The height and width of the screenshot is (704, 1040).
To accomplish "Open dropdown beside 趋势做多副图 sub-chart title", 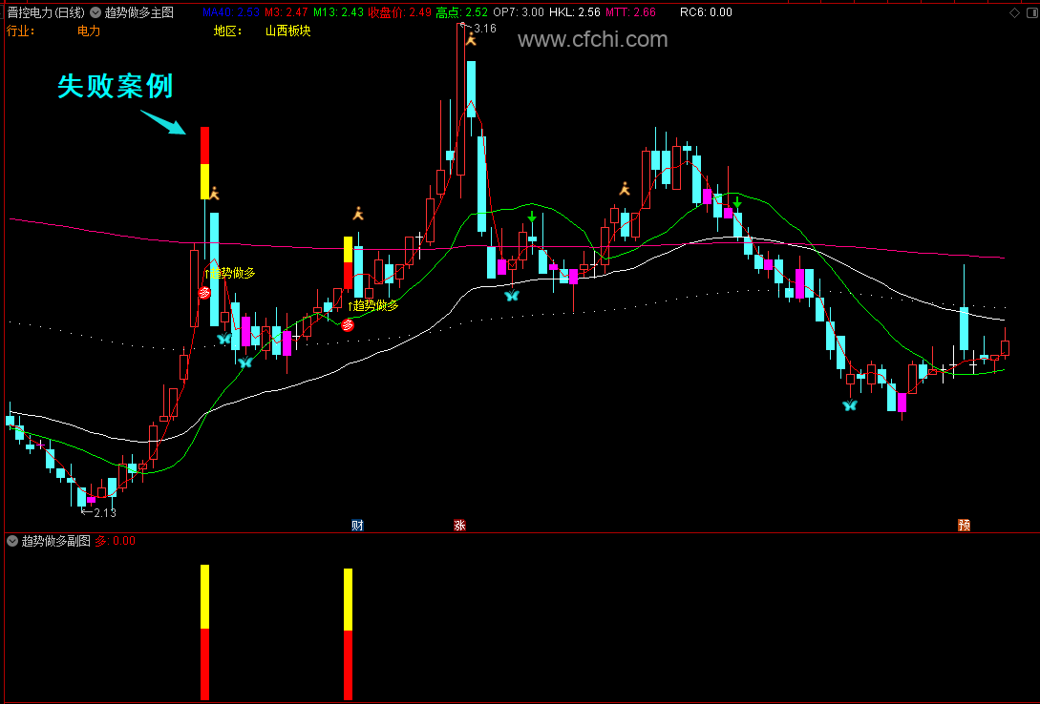I will pos(12,541).
